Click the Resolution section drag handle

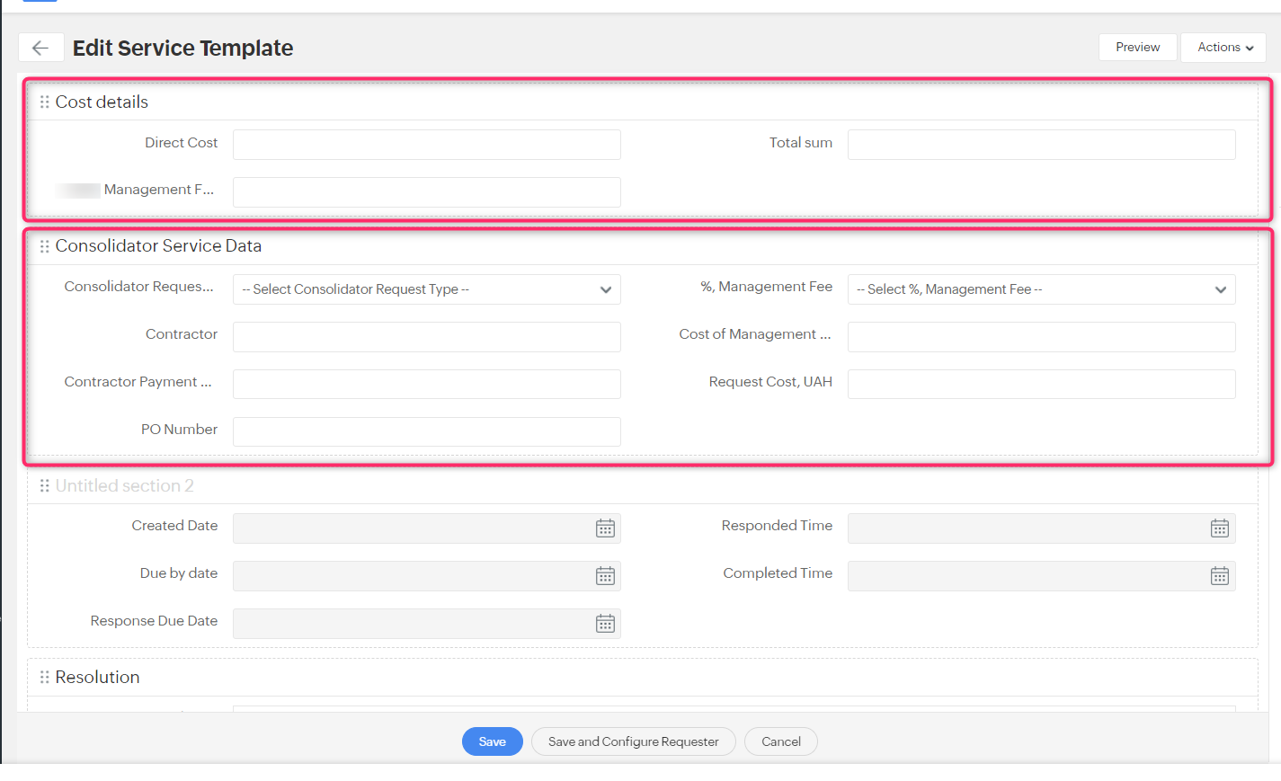(44, 678)
